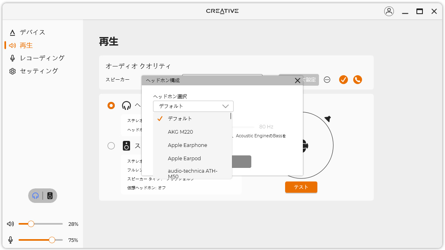Click the 仮想ヘッドホン: オフ text
The image size is (445, 250).
point(147,188)
